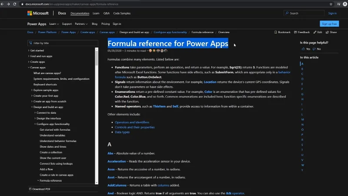Open the Acceleration function link
The width and height of the screenshot is (348, 196).
click(117, 161)
